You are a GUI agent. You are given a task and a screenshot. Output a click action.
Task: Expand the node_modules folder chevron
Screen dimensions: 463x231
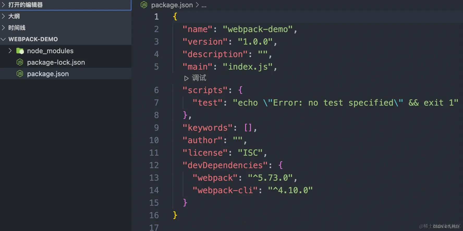pos(10,51)
